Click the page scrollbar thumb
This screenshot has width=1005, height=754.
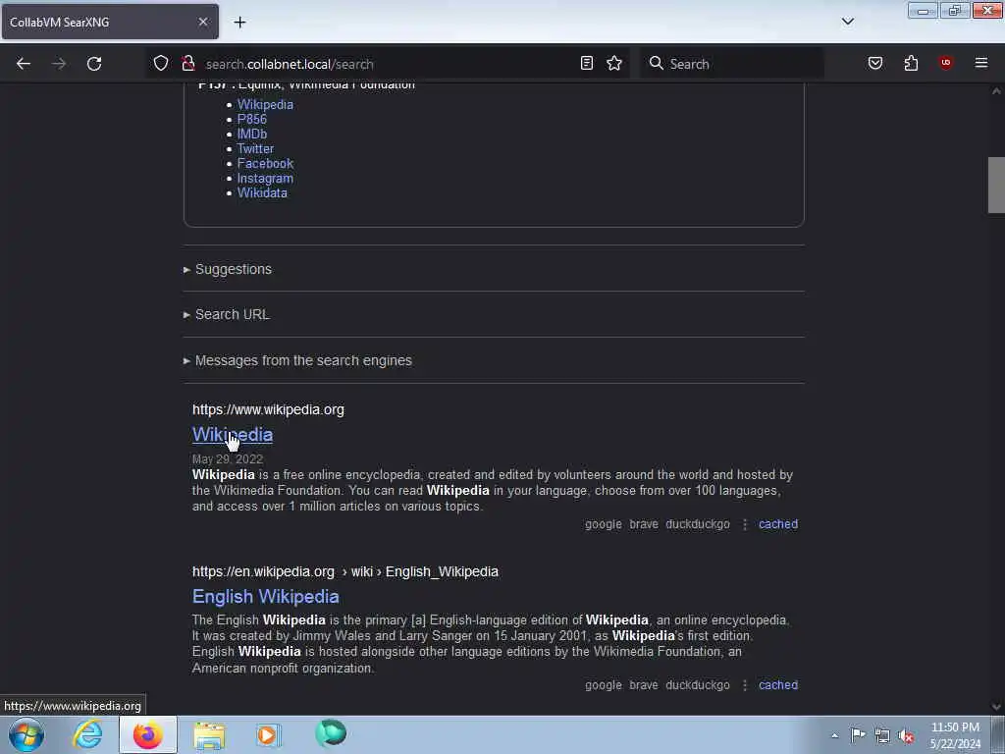(996, 185)
